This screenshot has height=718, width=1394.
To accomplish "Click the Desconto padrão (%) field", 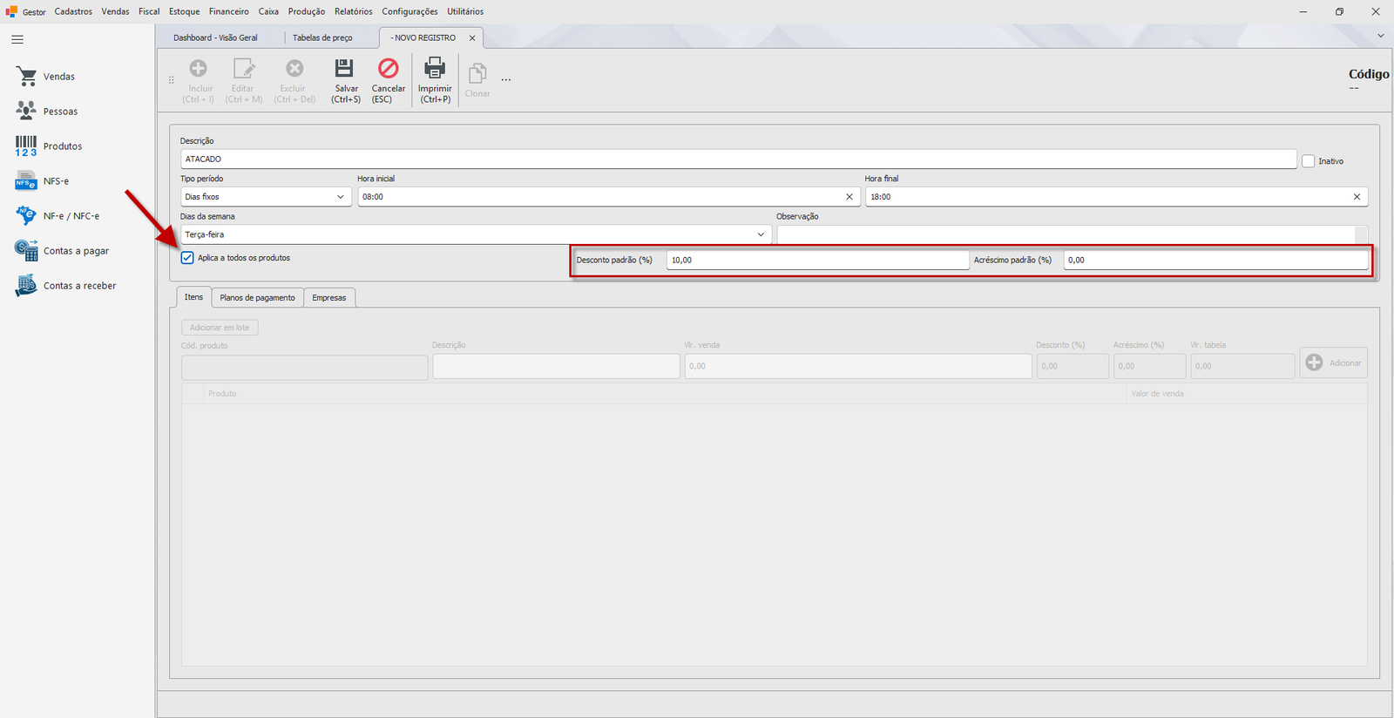I will 817,260.
